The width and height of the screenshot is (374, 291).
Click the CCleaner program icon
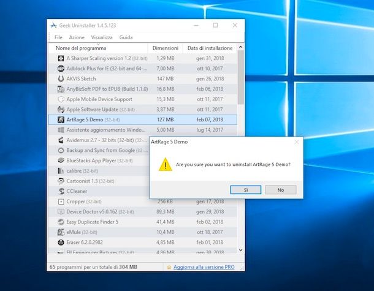pyautogui.click(x=61, y=191)
